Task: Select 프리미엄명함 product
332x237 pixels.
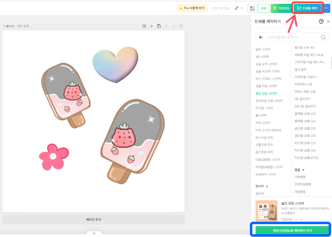Action: [303, 184]
